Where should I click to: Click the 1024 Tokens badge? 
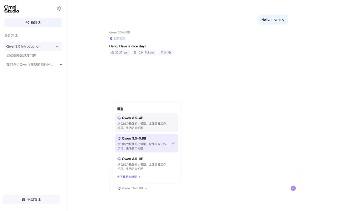click(x=144, y=52)
